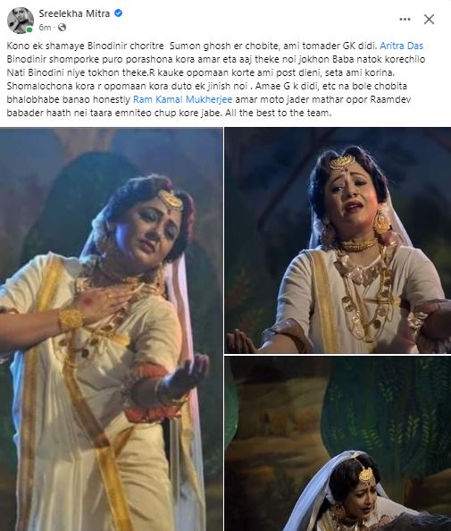Image resolution: width=451 pixels, height=531 pixels.
Task: Open the tagged Aritra Das profile
Action: [x=401, y=46]
